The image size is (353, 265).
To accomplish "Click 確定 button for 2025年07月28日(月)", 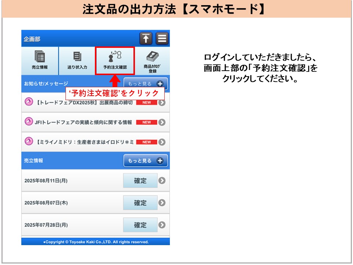I will coord(140,225).
